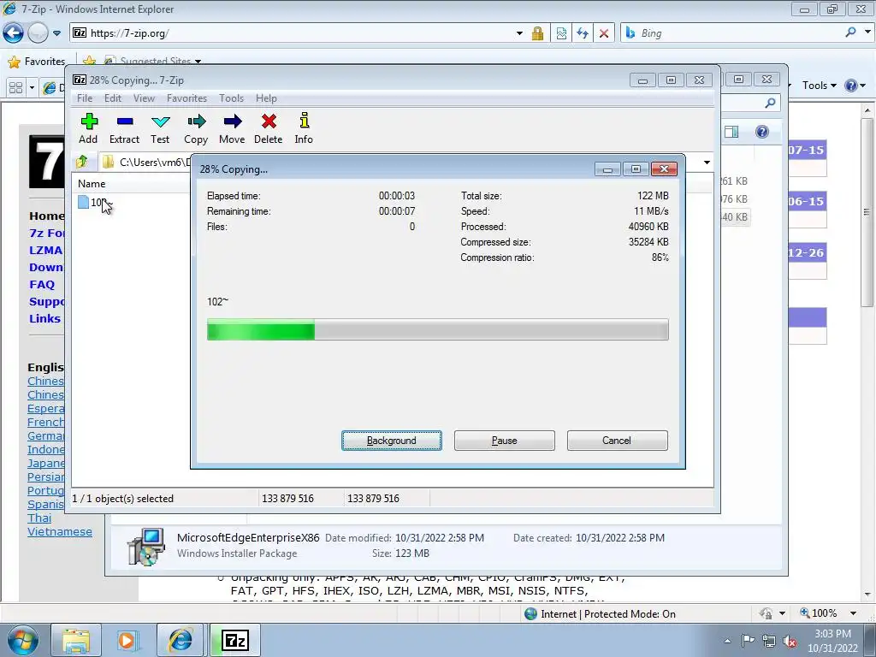
Task: Go up one folder level in 7-Zip
Action: [82, 162]
